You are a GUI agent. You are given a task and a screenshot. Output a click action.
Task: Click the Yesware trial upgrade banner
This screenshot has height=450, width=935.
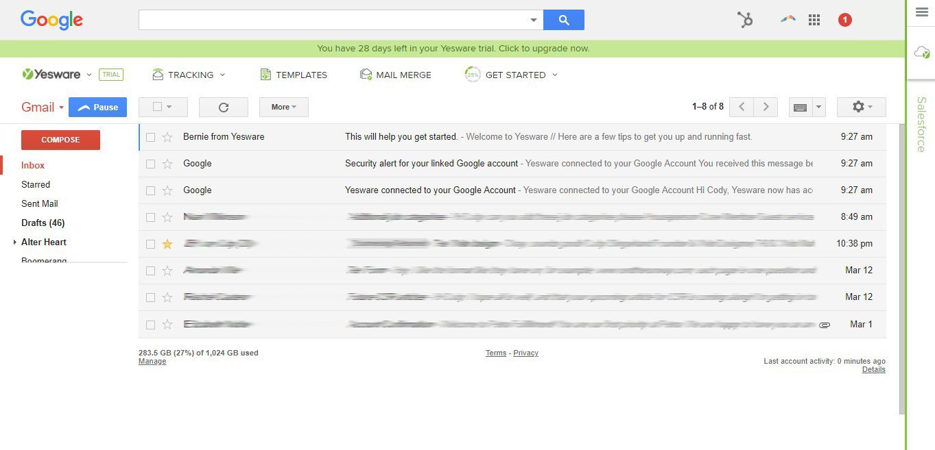coord(453,49)
